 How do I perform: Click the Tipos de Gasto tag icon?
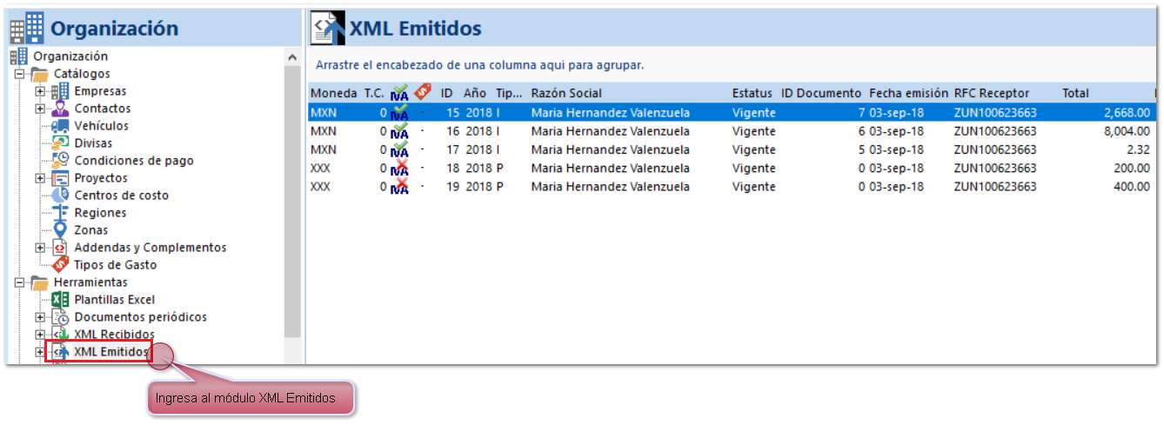(60, 265)
